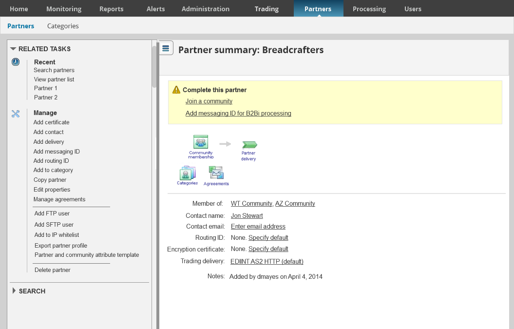Click Add messaging ID for B2Bi processing
This screenshot has width=514, height=329.
(x=238, y=114)
